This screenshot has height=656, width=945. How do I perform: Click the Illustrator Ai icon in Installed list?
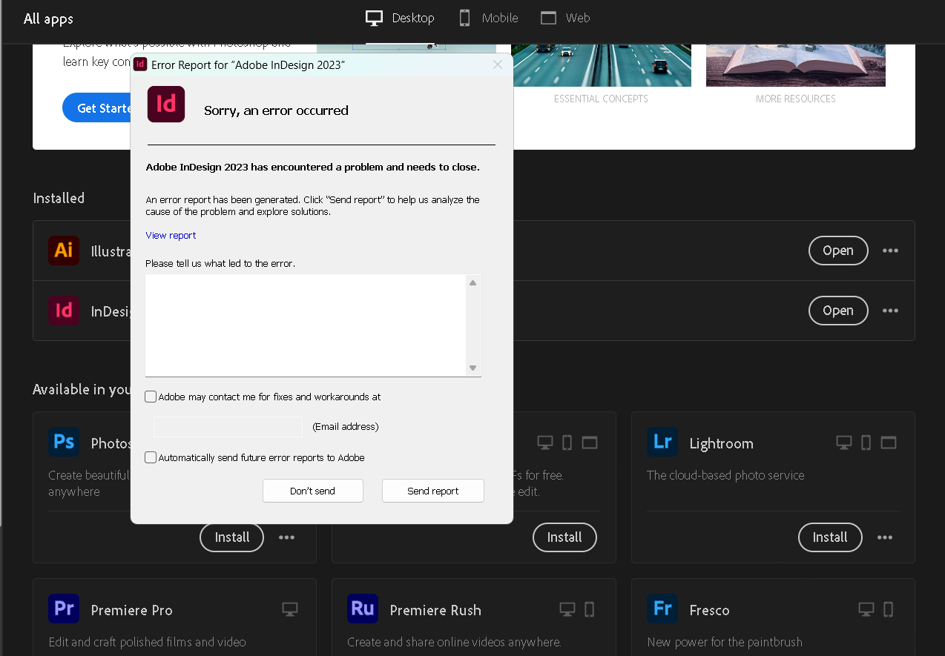[64, 250]
